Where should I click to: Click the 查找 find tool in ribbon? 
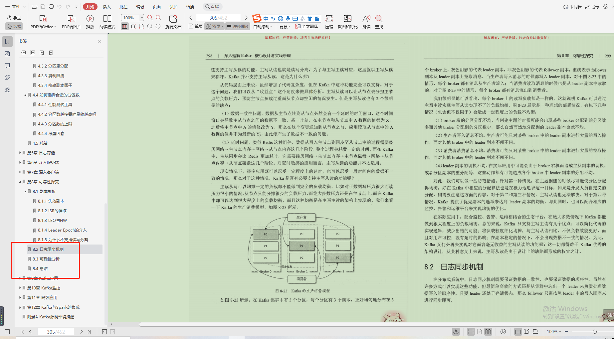(379, 22)
